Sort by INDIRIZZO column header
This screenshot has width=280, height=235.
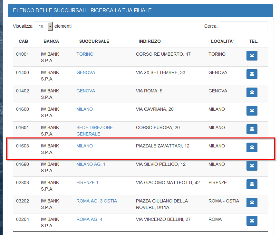pos(150,41)
